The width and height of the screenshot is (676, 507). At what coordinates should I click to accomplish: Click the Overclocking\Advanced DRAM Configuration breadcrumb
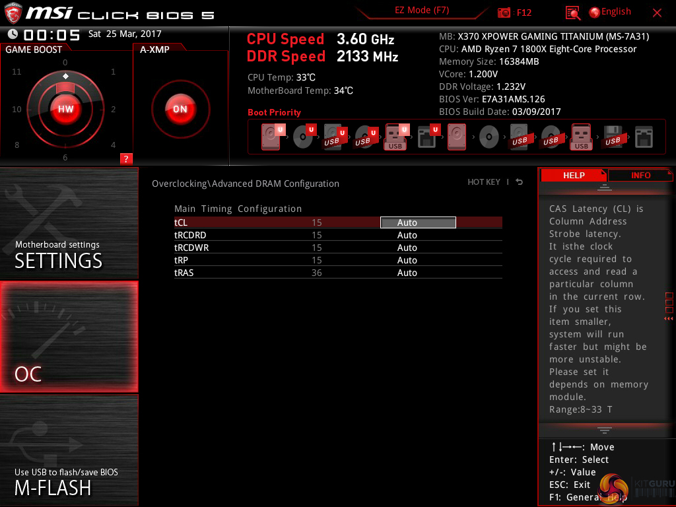click(x=246, y=184)
